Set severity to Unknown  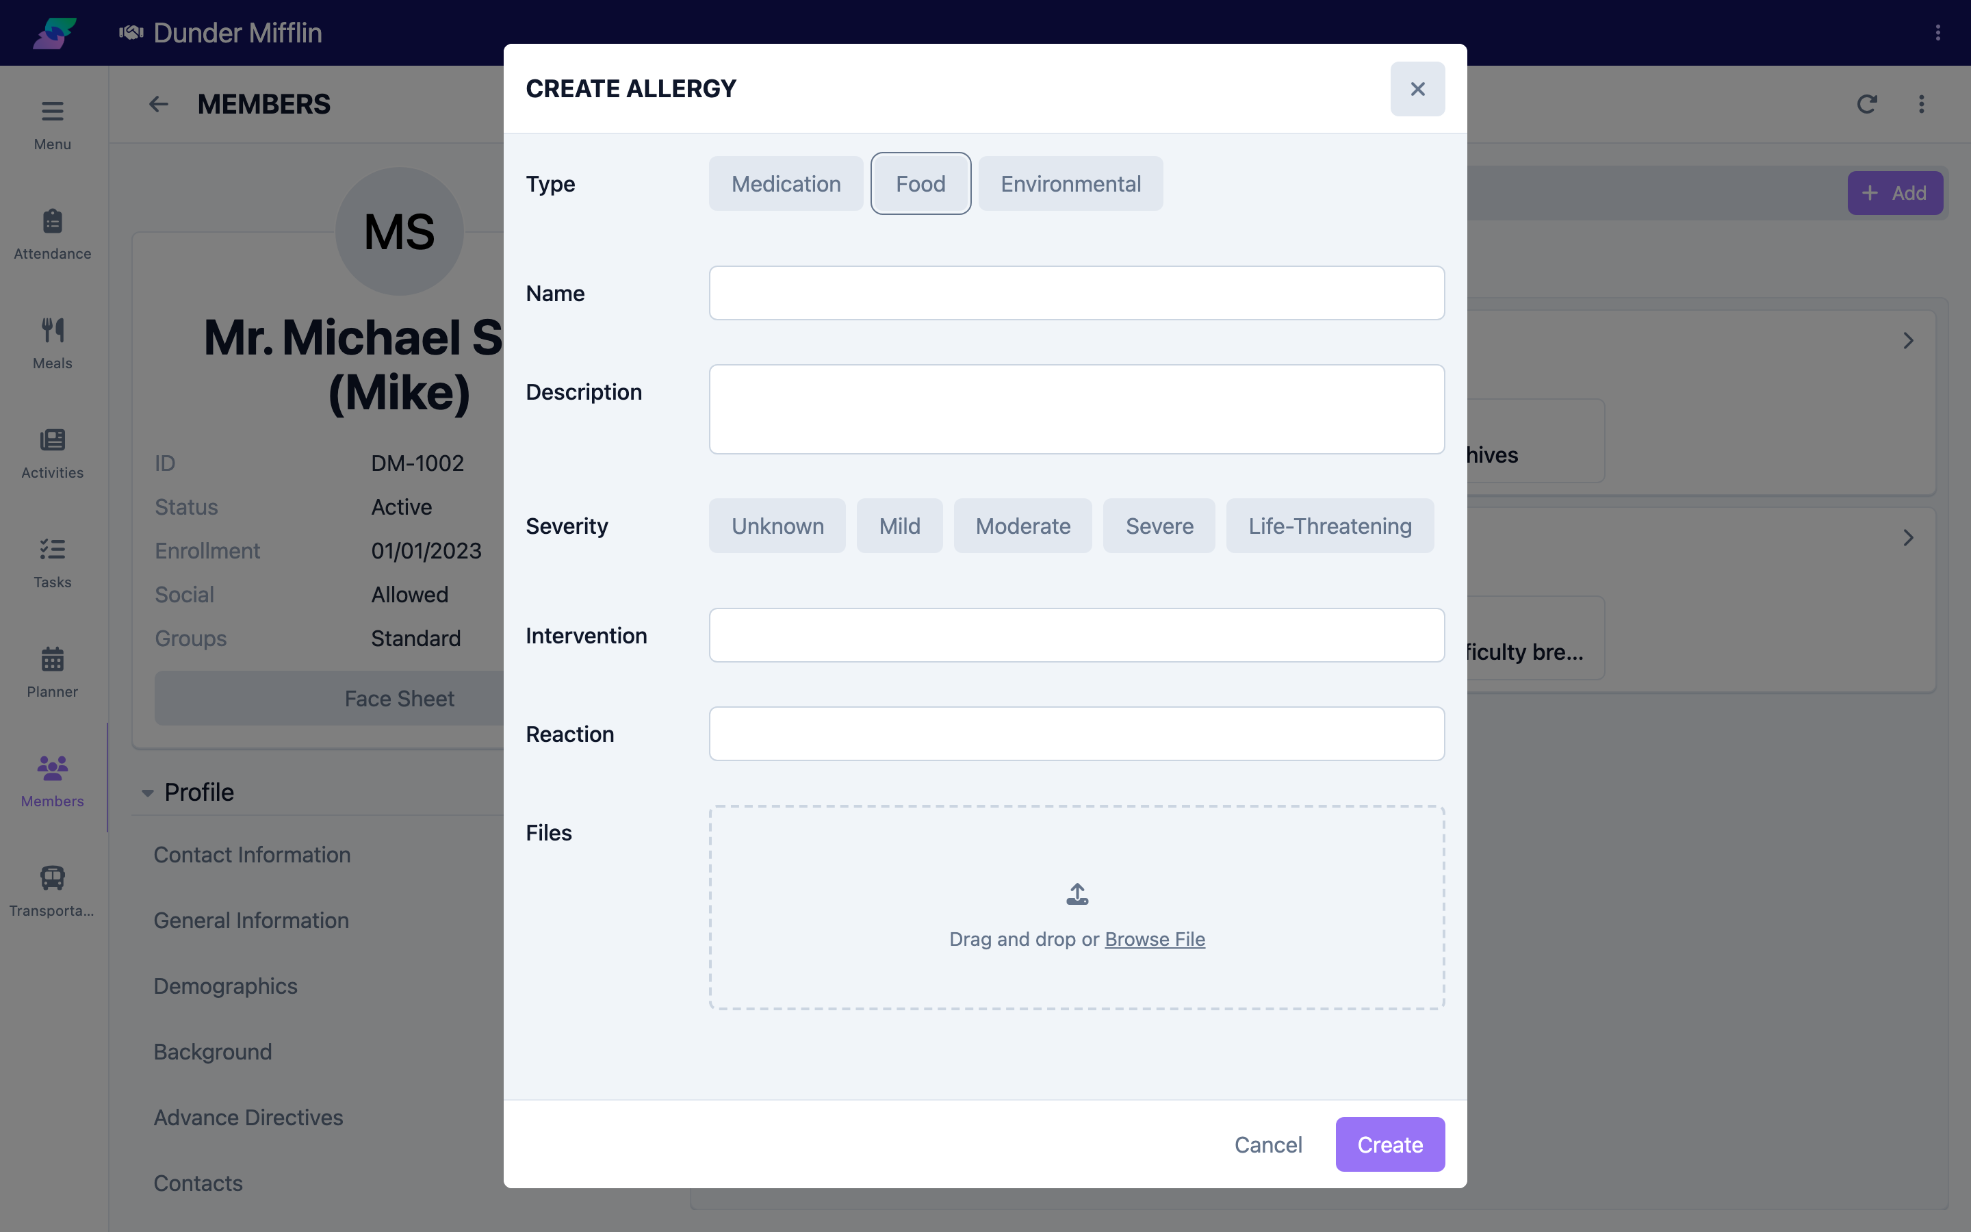coord(777,526)
